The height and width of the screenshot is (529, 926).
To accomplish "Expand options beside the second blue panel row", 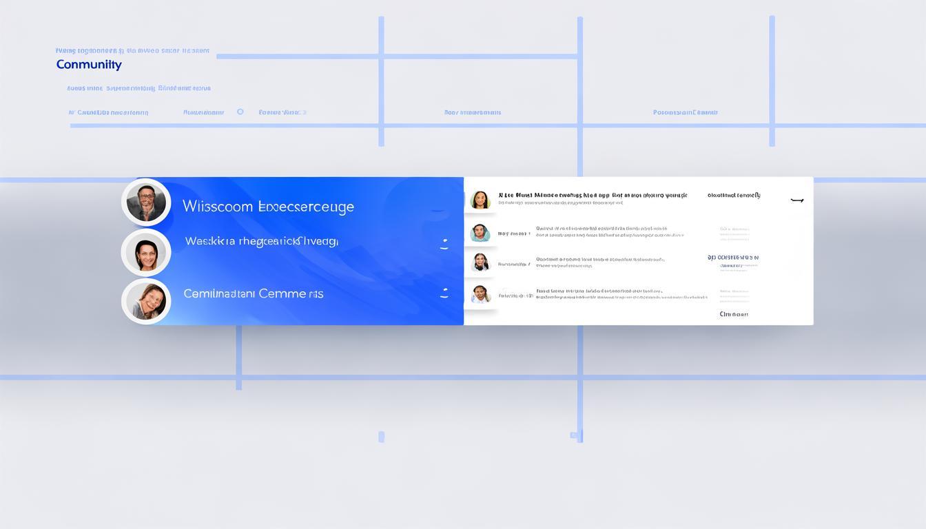I will click(x=444, y=243).
